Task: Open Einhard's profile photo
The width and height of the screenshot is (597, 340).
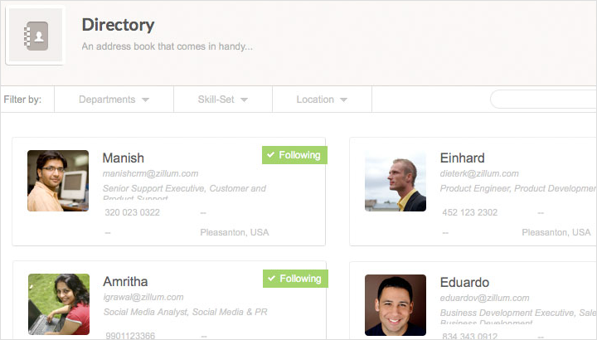Action: click(x=396, y=181)
